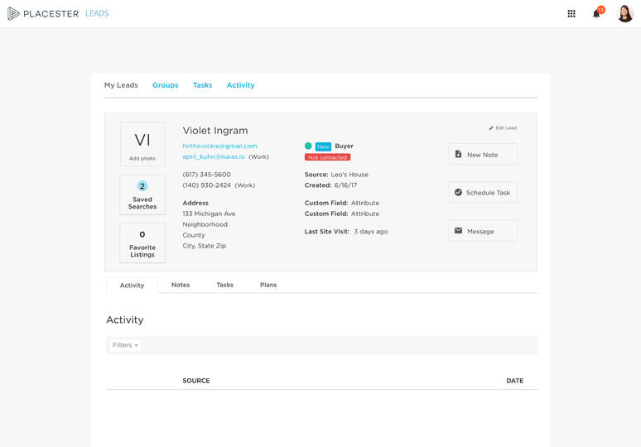Click the green lead status dot
641x447 pixels.
[308, 146]
